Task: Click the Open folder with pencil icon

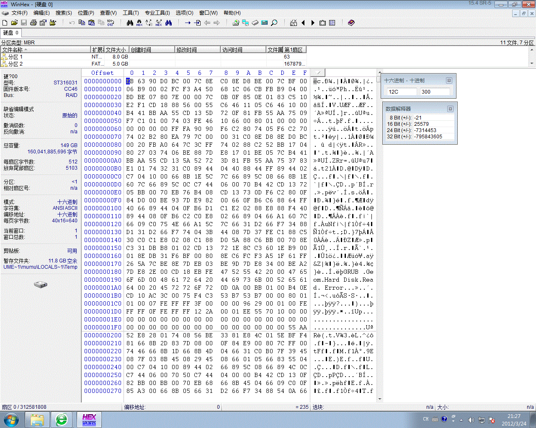Action: click(x=53, y=23)
